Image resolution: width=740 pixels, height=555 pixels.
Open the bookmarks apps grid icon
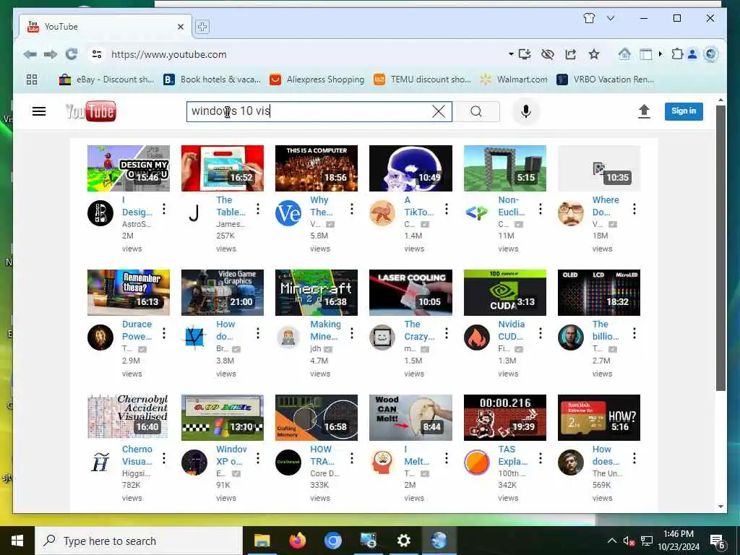[32, 79]
